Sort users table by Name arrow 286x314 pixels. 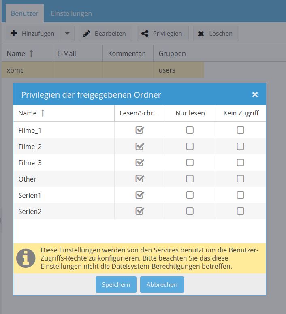[x=31, y=53]
